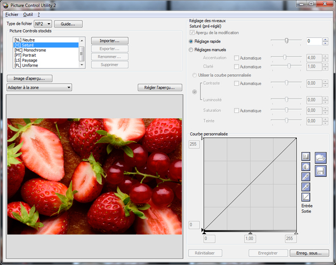
Task: Check Automatique for Contraste
Action: click(x=236, y=84)
